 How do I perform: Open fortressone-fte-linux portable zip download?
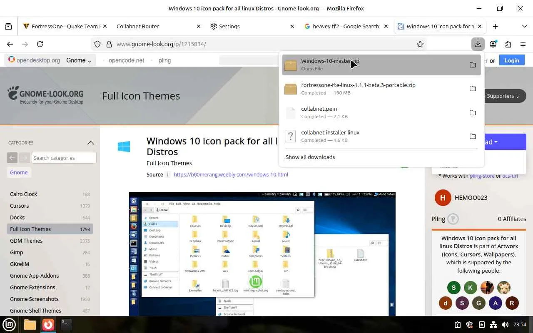(x=381, y=89)
